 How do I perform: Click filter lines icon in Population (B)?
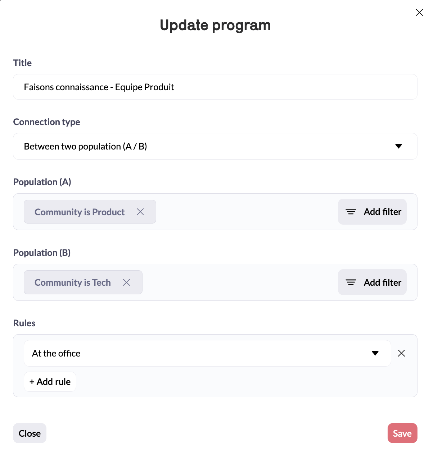tap(351, 282)
